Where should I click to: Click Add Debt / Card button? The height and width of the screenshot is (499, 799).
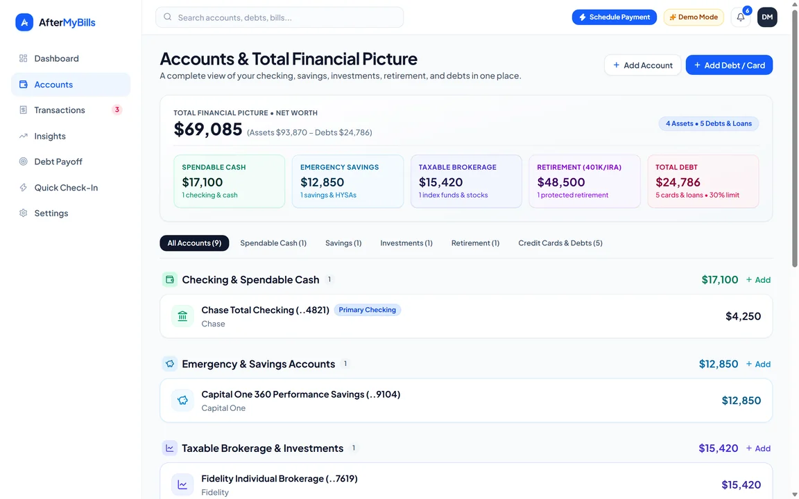729,65
